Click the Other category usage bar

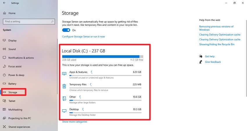pyautogui.click(x=105, y=100)
